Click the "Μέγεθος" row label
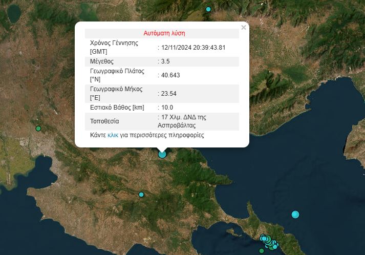Screen dimensions: 365x255 pyautogui.click(x=101, y=61)
